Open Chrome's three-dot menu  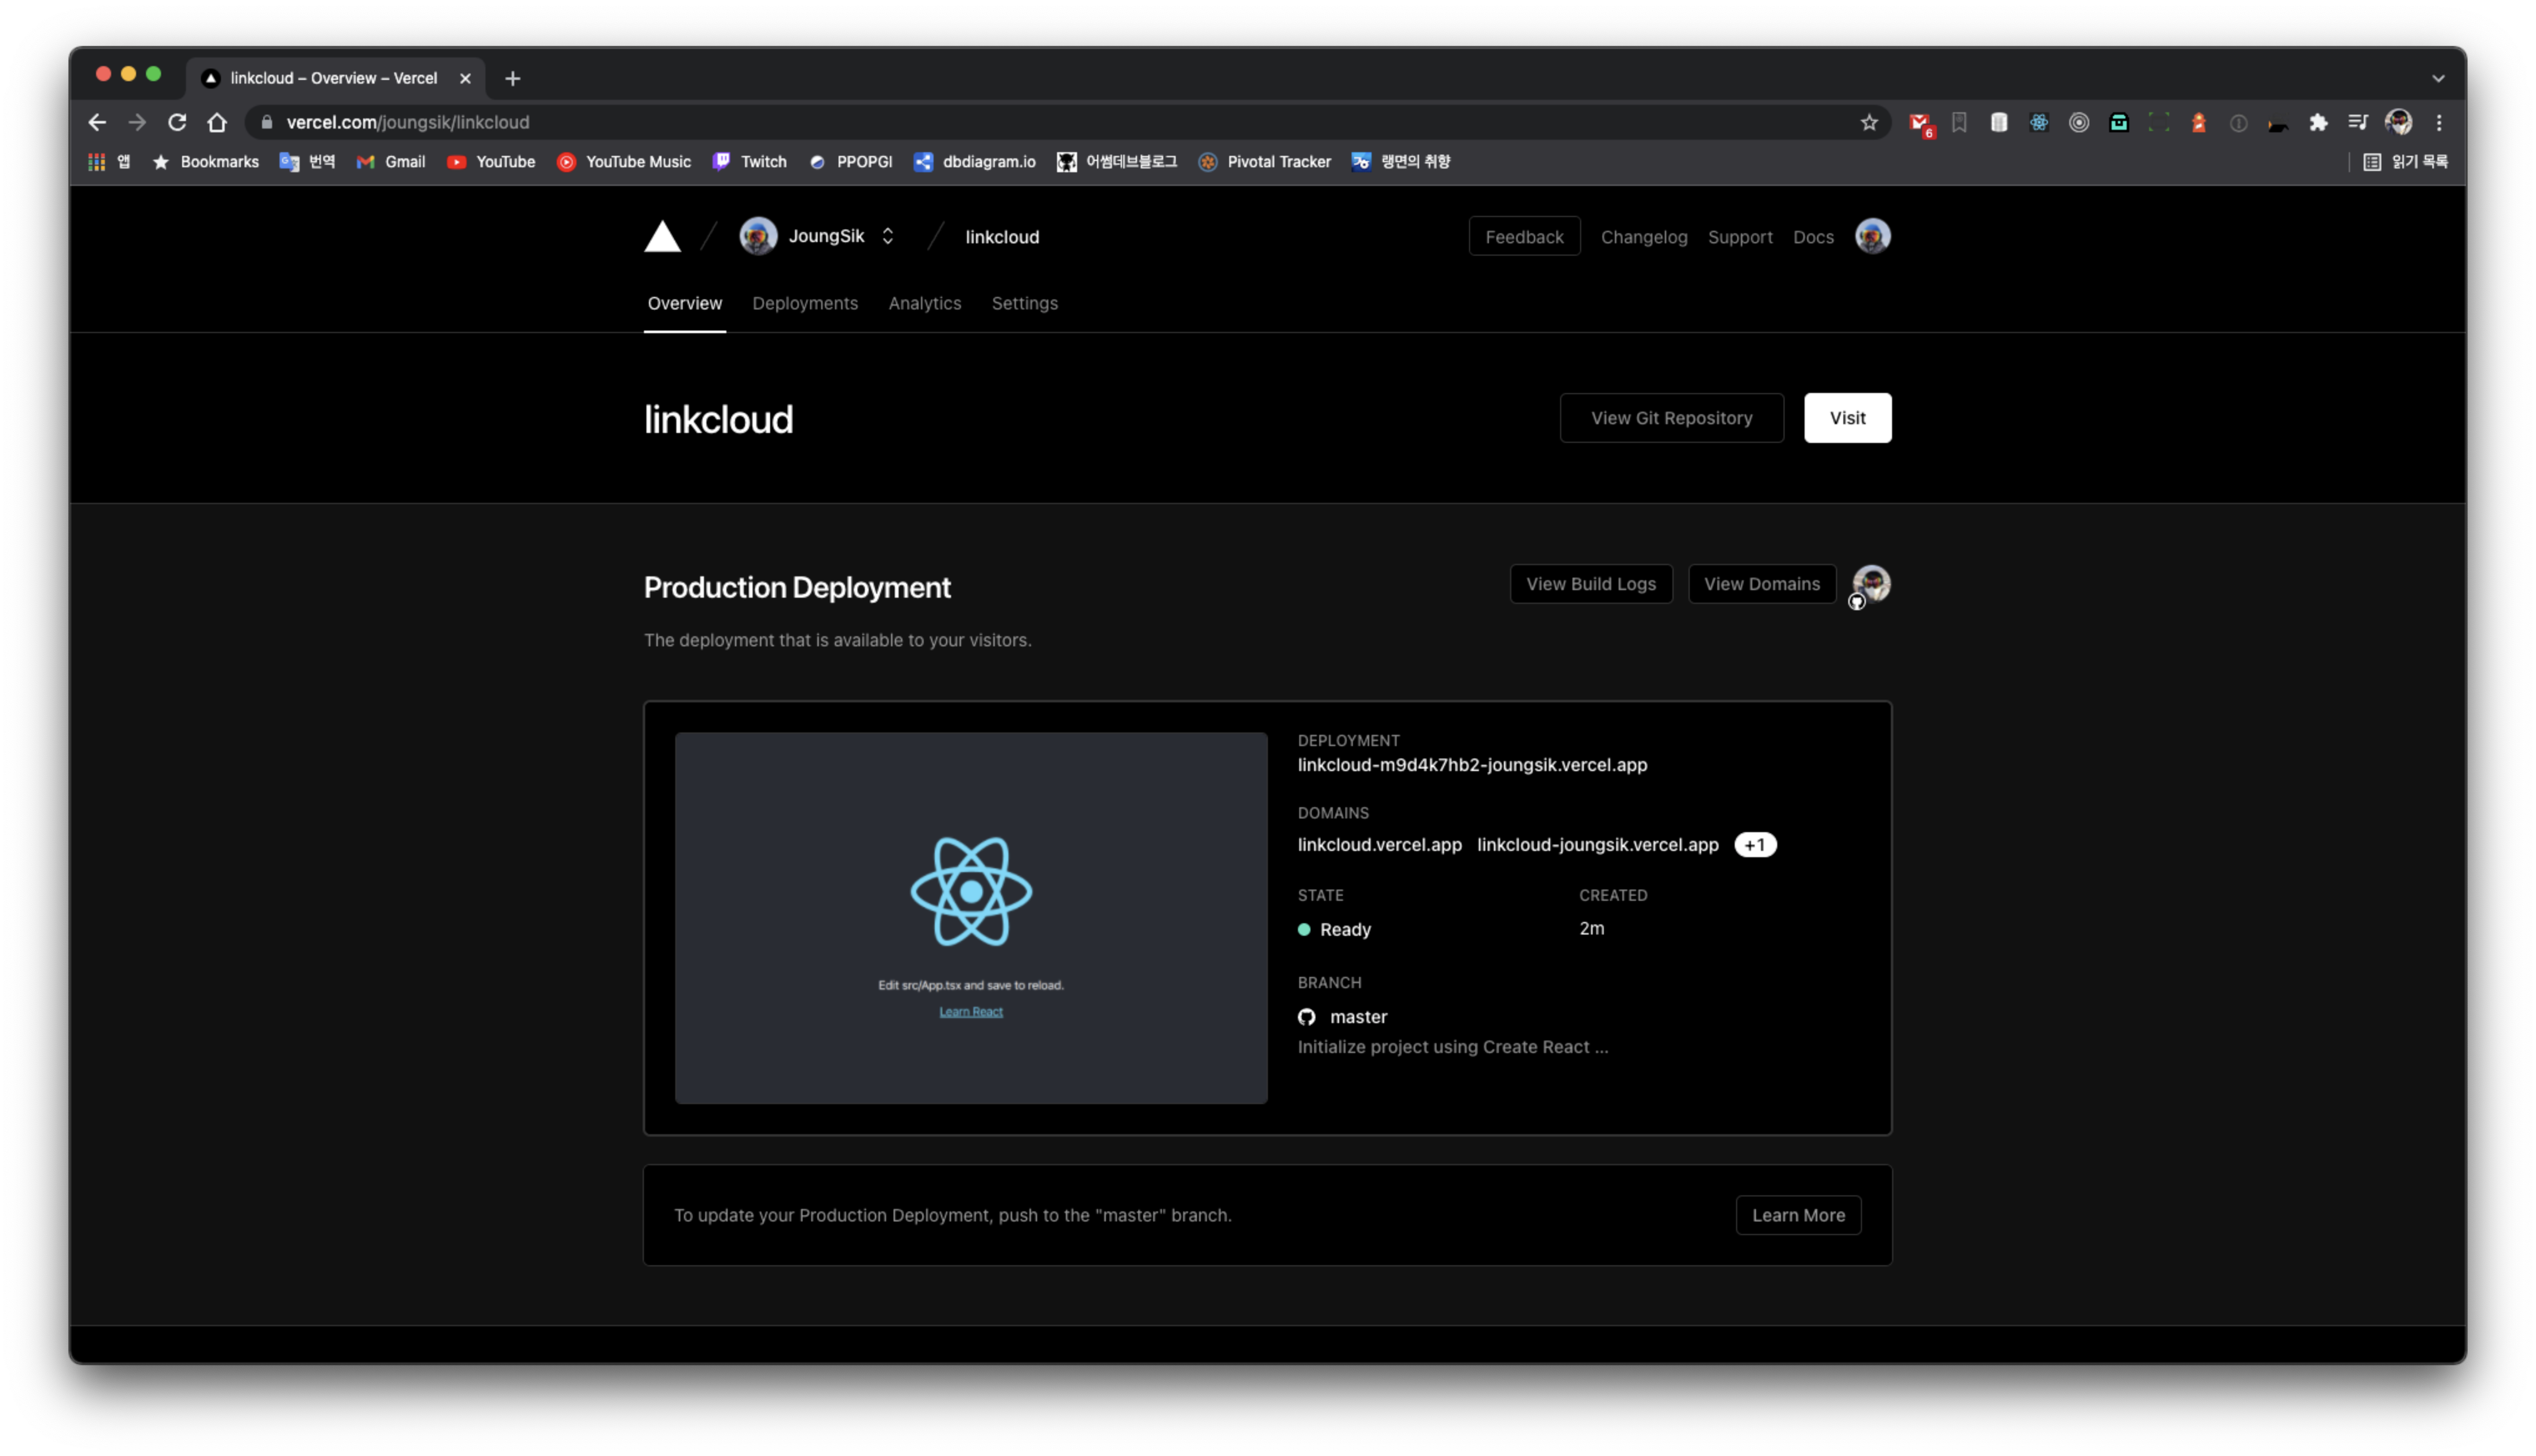[x=2438, y=122]
